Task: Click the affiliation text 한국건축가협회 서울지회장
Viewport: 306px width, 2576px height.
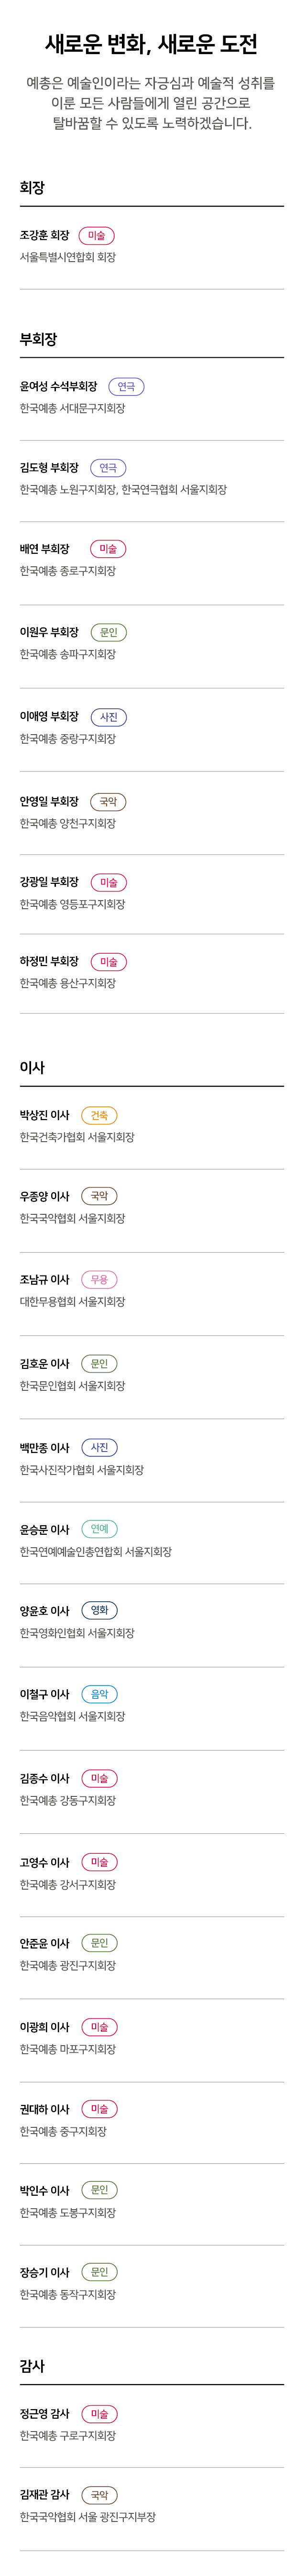Action: point(77,1137)
